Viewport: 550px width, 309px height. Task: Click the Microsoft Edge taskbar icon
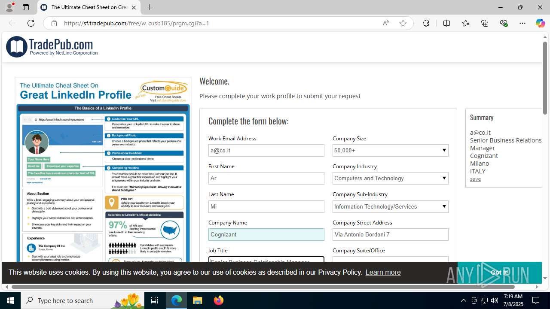[x=177, y=300]
